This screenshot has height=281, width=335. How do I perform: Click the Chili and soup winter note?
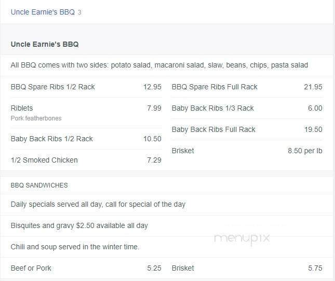tap(75, 247)
